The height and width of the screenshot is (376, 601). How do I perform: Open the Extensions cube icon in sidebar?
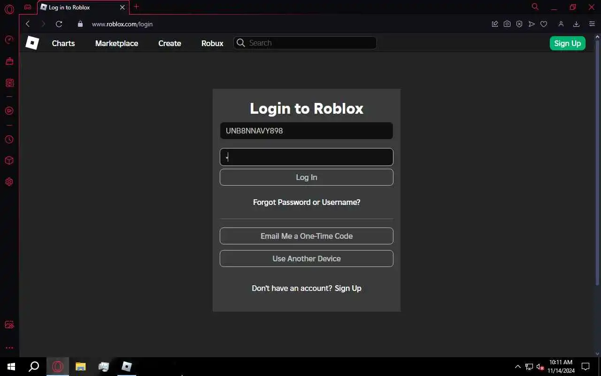[9, 161]
